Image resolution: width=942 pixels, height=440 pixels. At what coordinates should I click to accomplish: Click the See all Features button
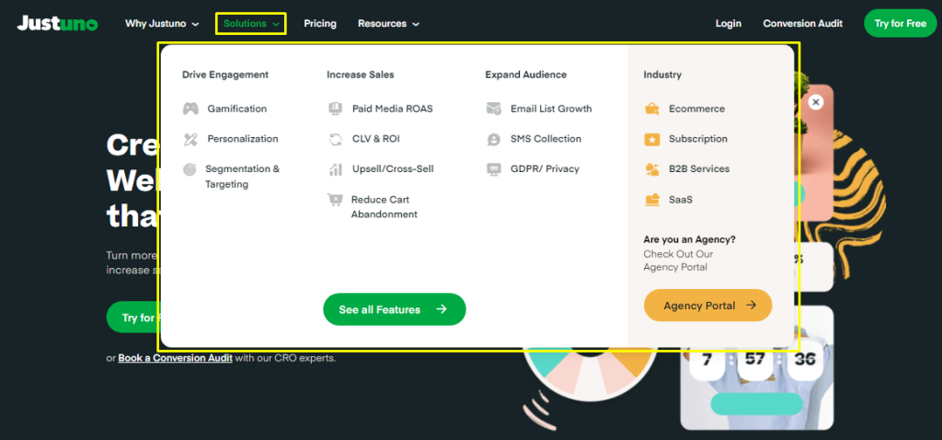[x=395, y=309]
